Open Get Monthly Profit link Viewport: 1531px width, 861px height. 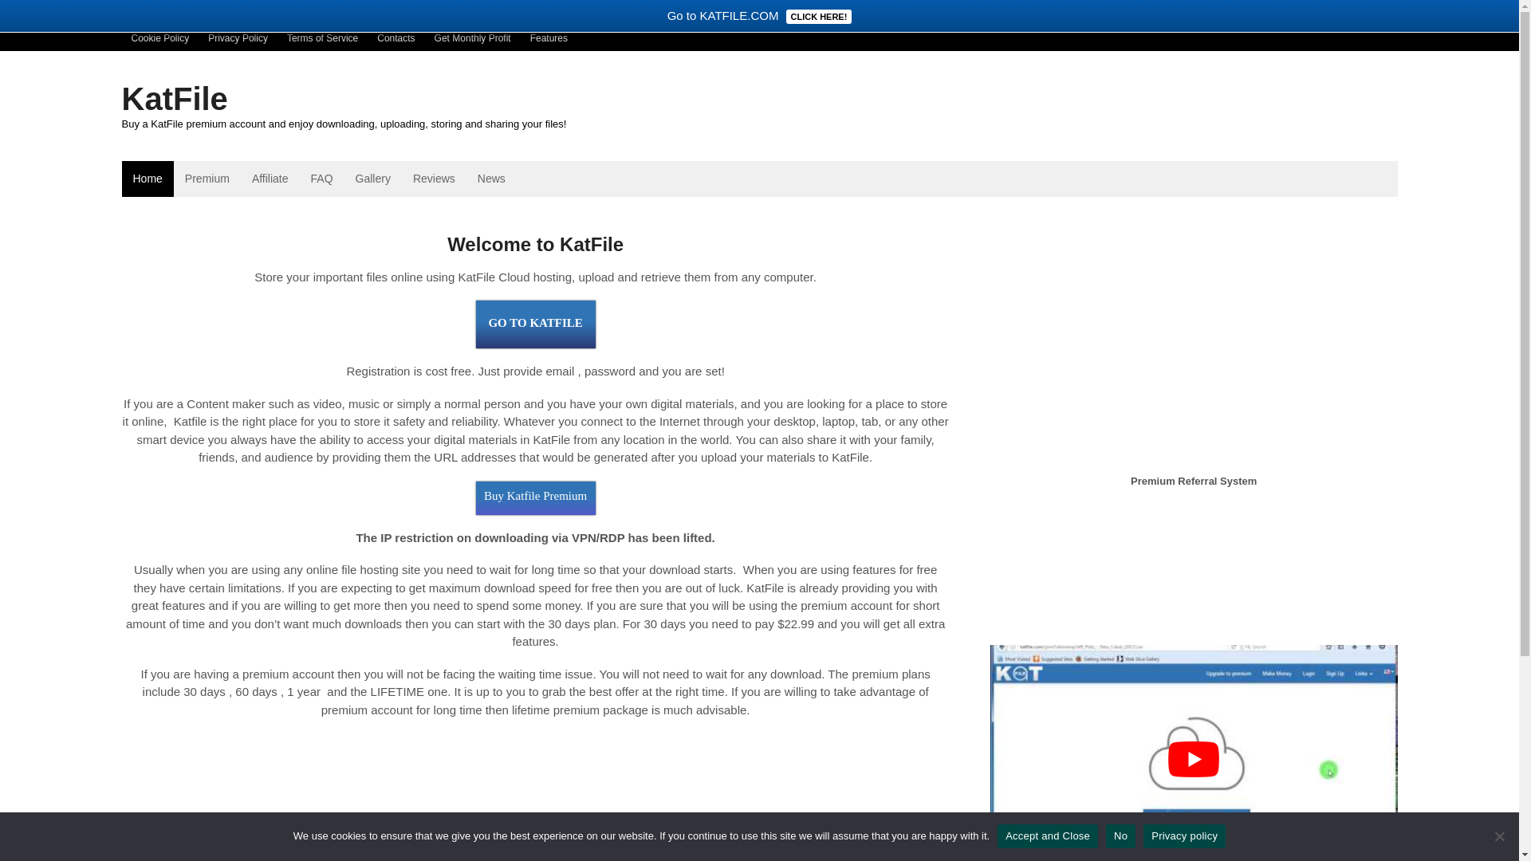[472, 38]
